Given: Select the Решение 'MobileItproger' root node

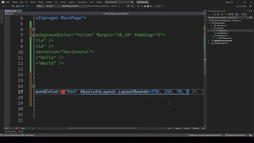Looking at the screenshot, I should [x=225, y=21].
